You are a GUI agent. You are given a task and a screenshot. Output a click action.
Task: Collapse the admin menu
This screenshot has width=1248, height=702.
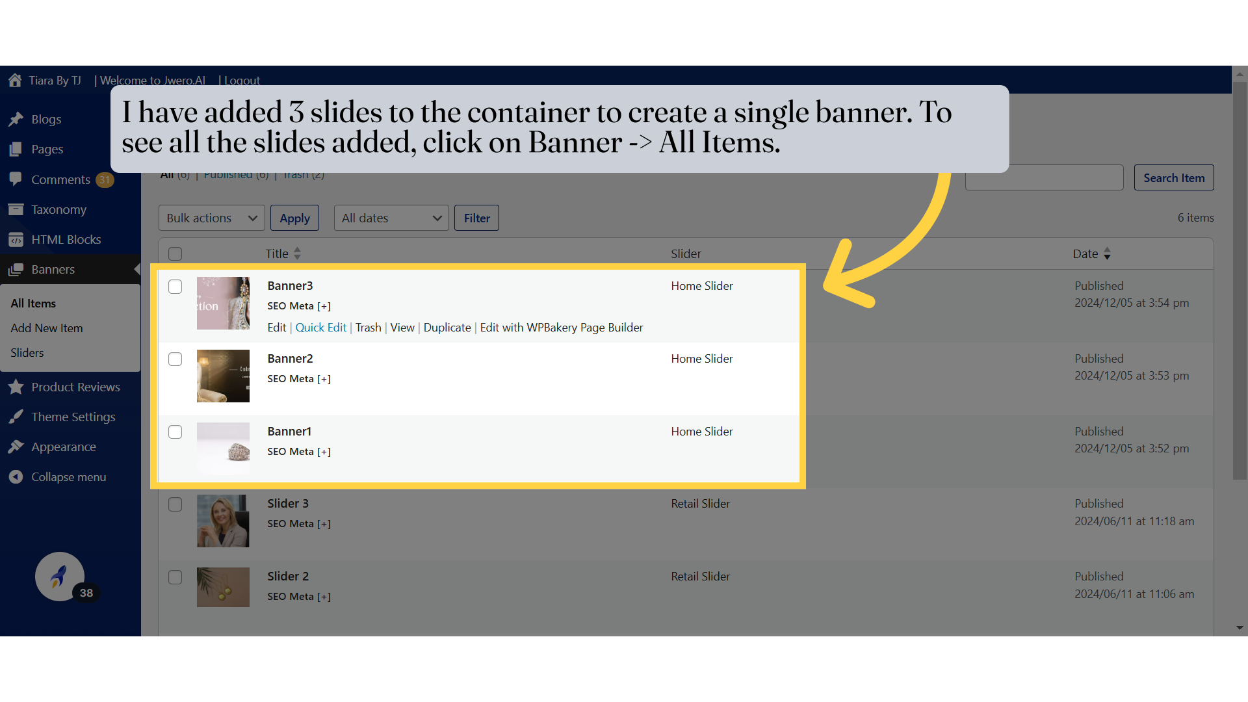(68, 476)
